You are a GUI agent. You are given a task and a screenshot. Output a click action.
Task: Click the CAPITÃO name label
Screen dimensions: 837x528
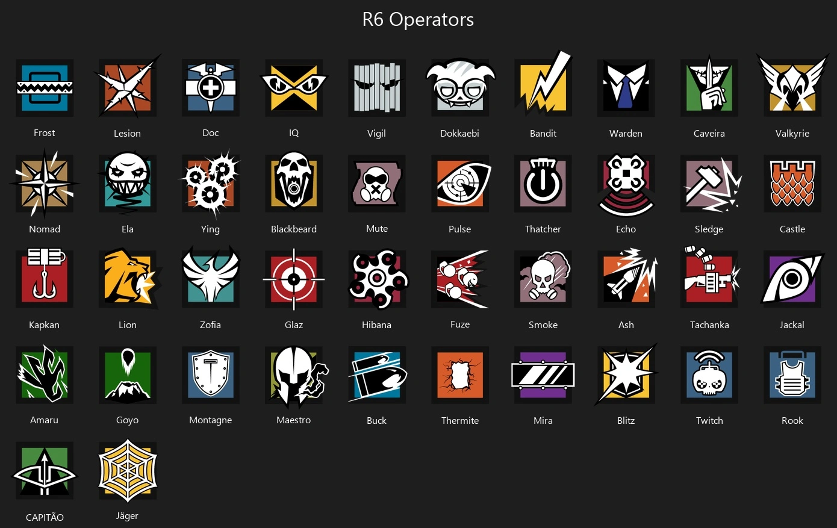pyautogui.click(x=45, y=517)
